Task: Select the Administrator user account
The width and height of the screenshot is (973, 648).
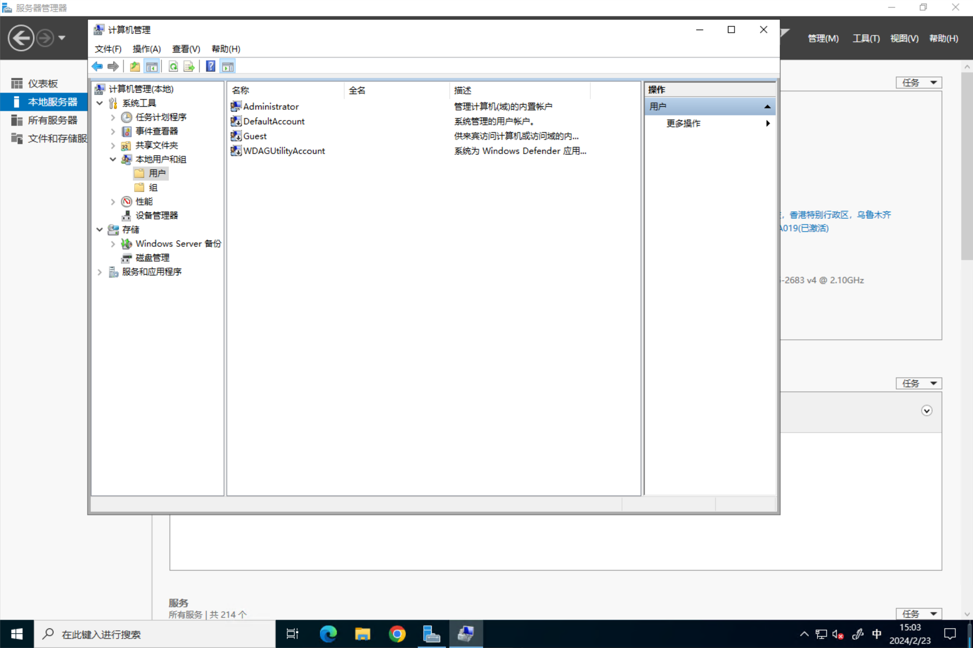Action: click(270, 106)
